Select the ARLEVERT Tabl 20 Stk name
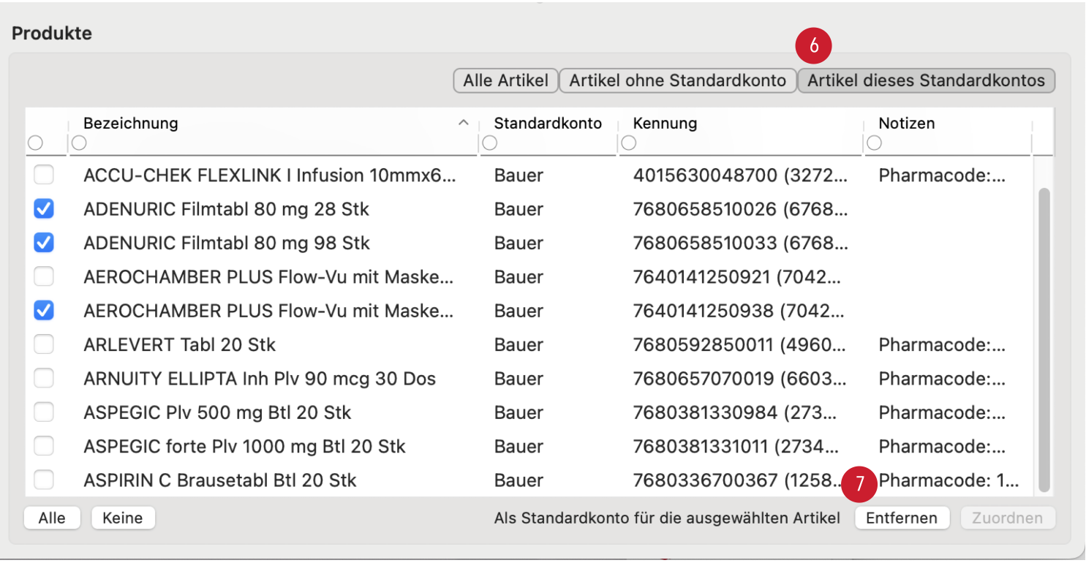 pos(180,344)
